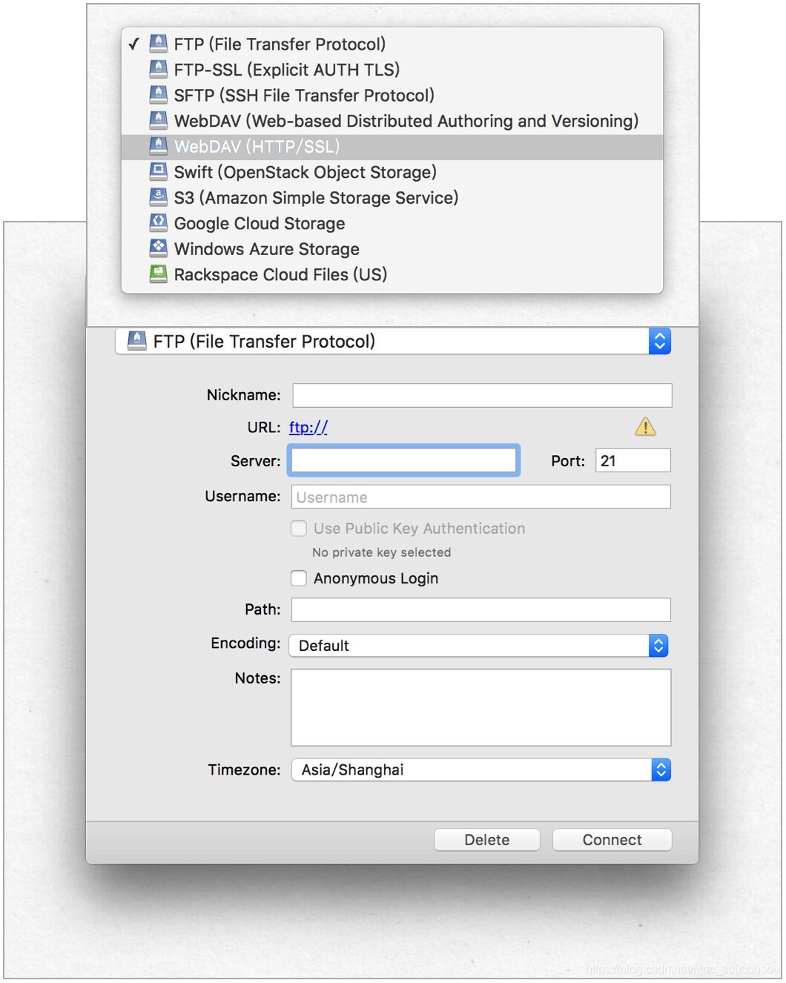The image size is (786, 983).
Task: Open the ftp:// URL link
Action: tap(308, 427)
